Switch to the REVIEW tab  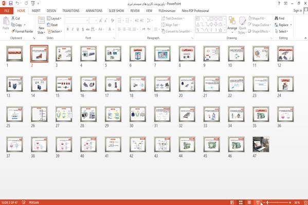[x=135, y=11]
